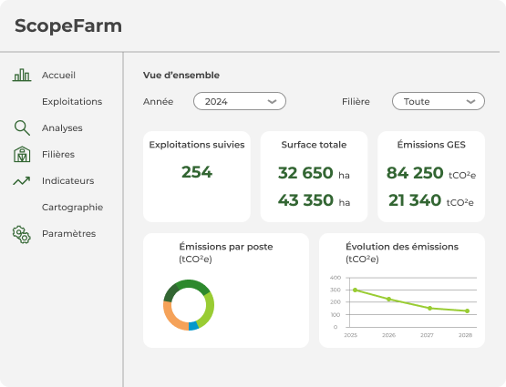506x387 pixels.
Task: Click the 32 650 ha value
Action: [x=314, y=173]
